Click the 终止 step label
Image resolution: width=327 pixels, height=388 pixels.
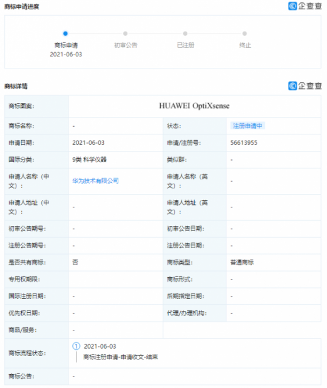pos(245,45)
